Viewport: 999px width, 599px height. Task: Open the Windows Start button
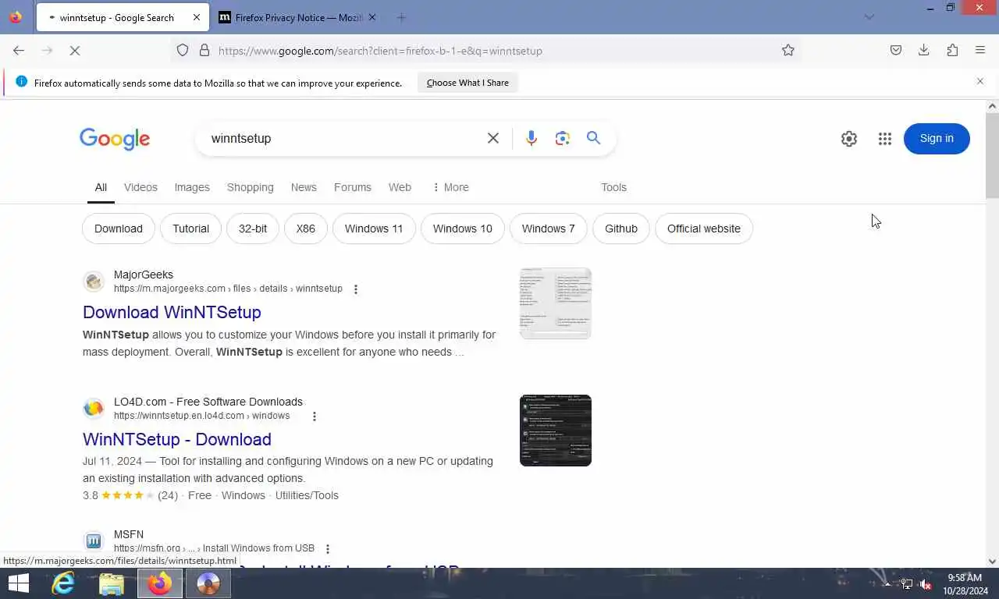click(x=18, y=583)
